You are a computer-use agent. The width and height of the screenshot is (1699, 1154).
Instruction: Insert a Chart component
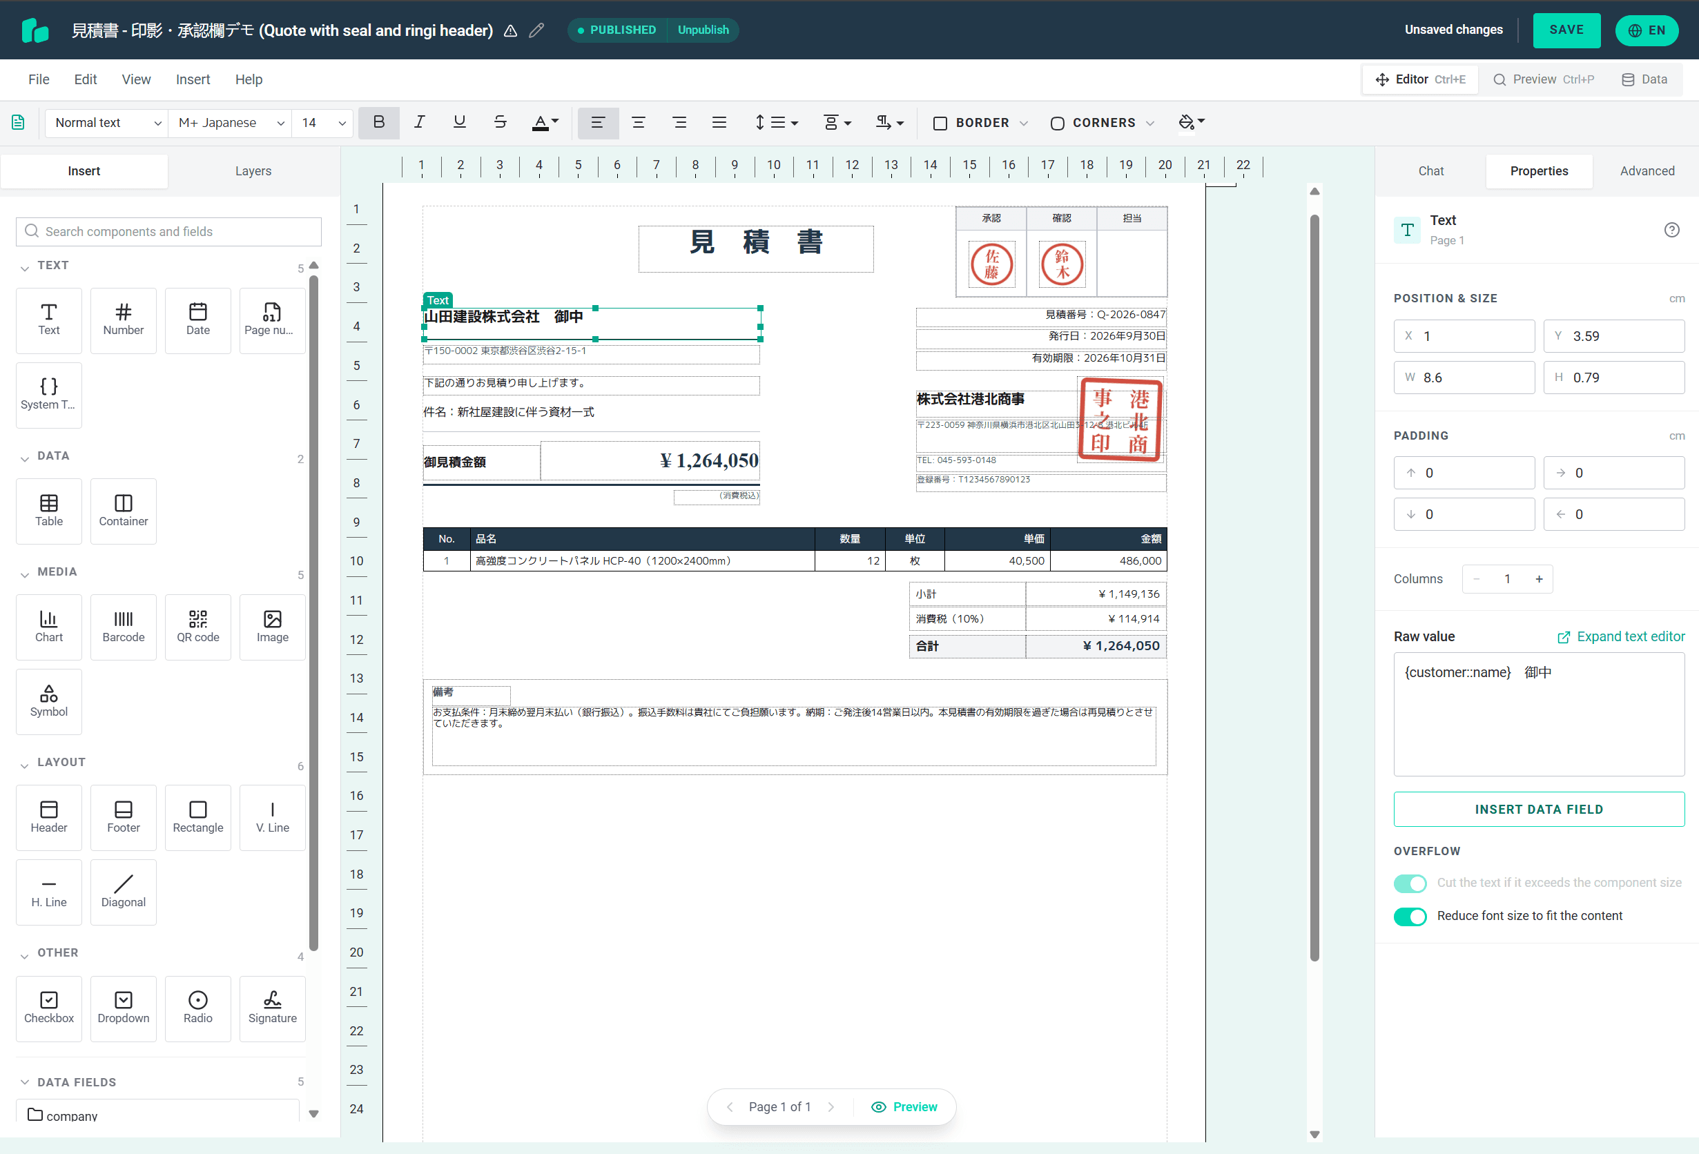coord(49,627)
